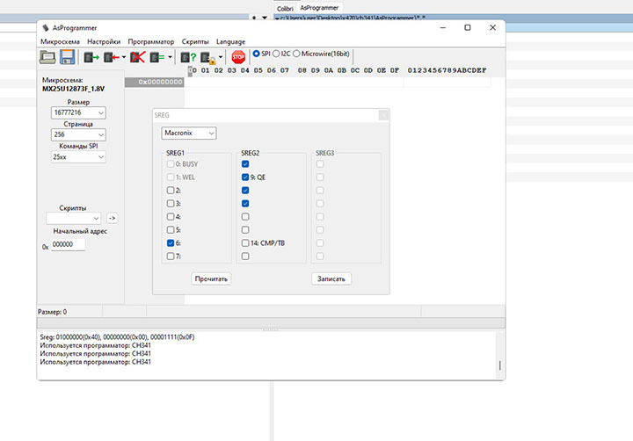This screenshot has height=441, width=633.
Task: Write the chip with the red arrow icon
Action: coord(112,57)
